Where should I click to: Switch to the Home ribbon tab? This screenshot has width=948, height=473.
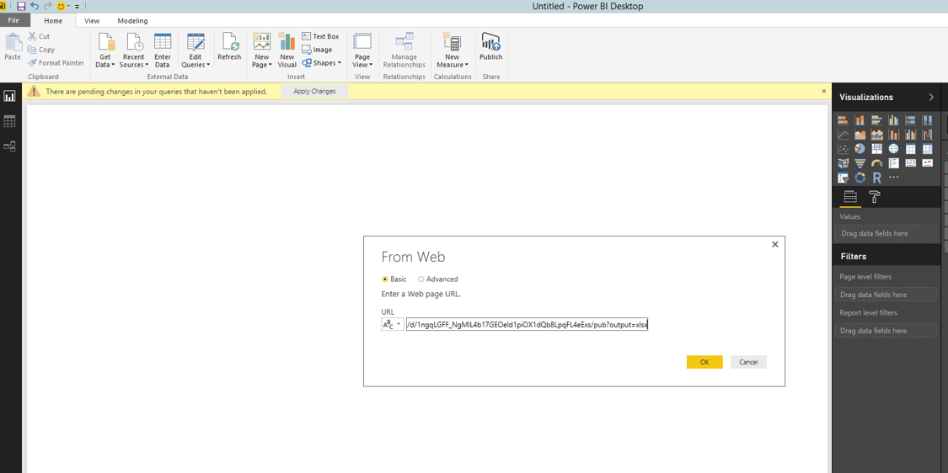point(53,20)
